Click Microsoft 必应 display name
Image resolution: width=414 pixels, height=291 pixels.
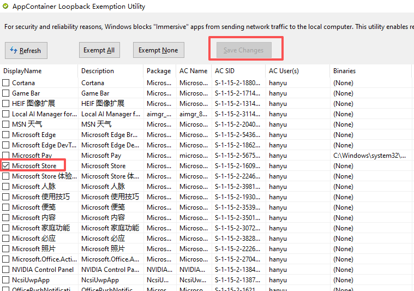point(34,239)
